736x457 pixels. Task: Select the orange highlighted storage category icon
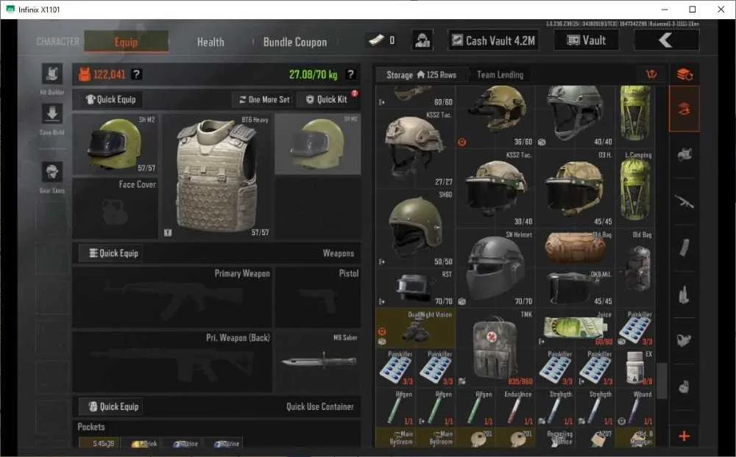click(684, 109)
